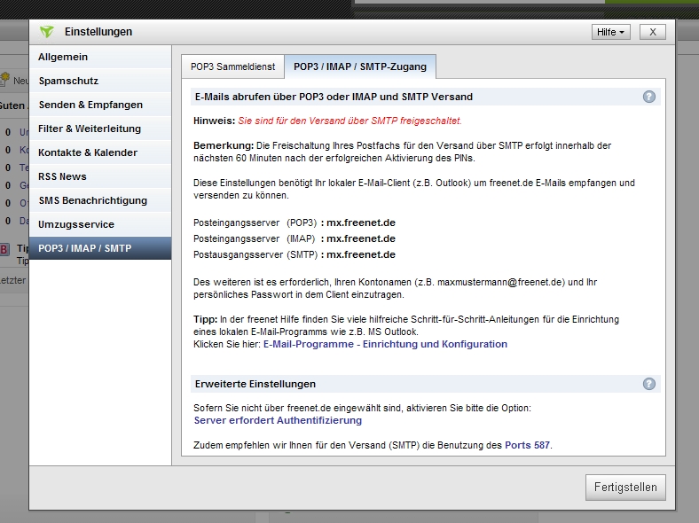
Task: Switch to the POP3 Sammeldienst tab
Action: pyautogui.click(x=232, y=66)
